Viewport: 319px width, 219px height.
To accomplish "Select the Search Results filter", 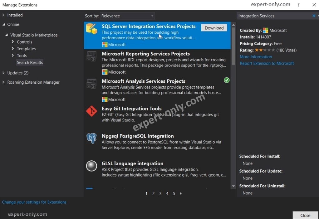I will (30, 62).
